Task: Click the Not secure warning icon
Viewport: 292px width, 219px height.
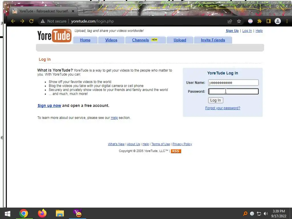Action: (x=43, y=21)
